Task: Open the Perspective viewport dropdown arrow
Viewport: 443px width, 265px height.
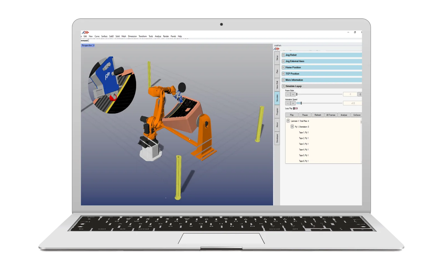Action: click(x=94, y=45)
